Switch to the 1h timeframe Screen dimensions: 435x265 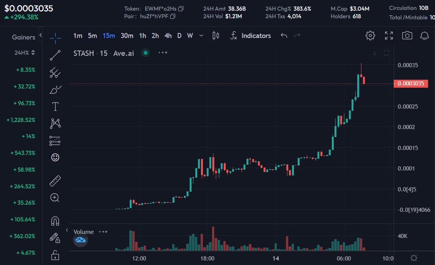tap(143, 36)
